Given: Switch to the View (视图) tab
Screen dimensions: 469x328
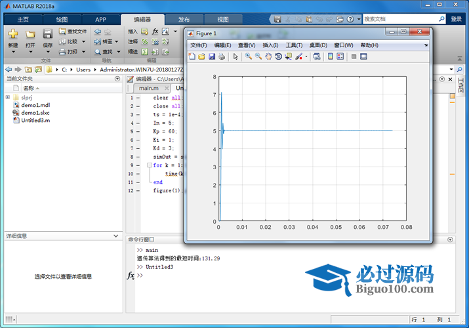Looking at the screenshot, I should 223,20.
